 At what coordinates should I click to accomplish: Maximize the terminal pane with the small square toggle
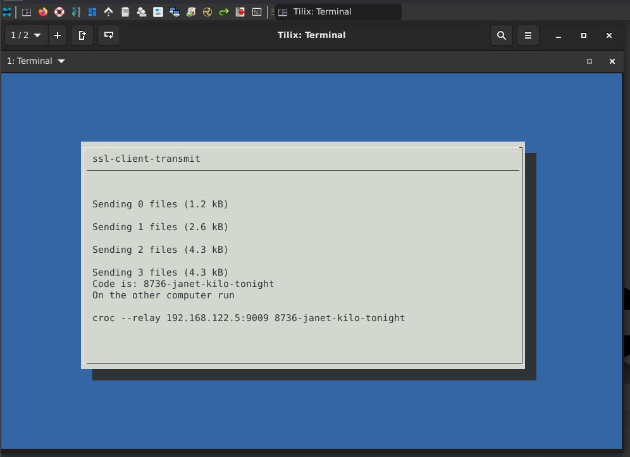click(589, 61)
